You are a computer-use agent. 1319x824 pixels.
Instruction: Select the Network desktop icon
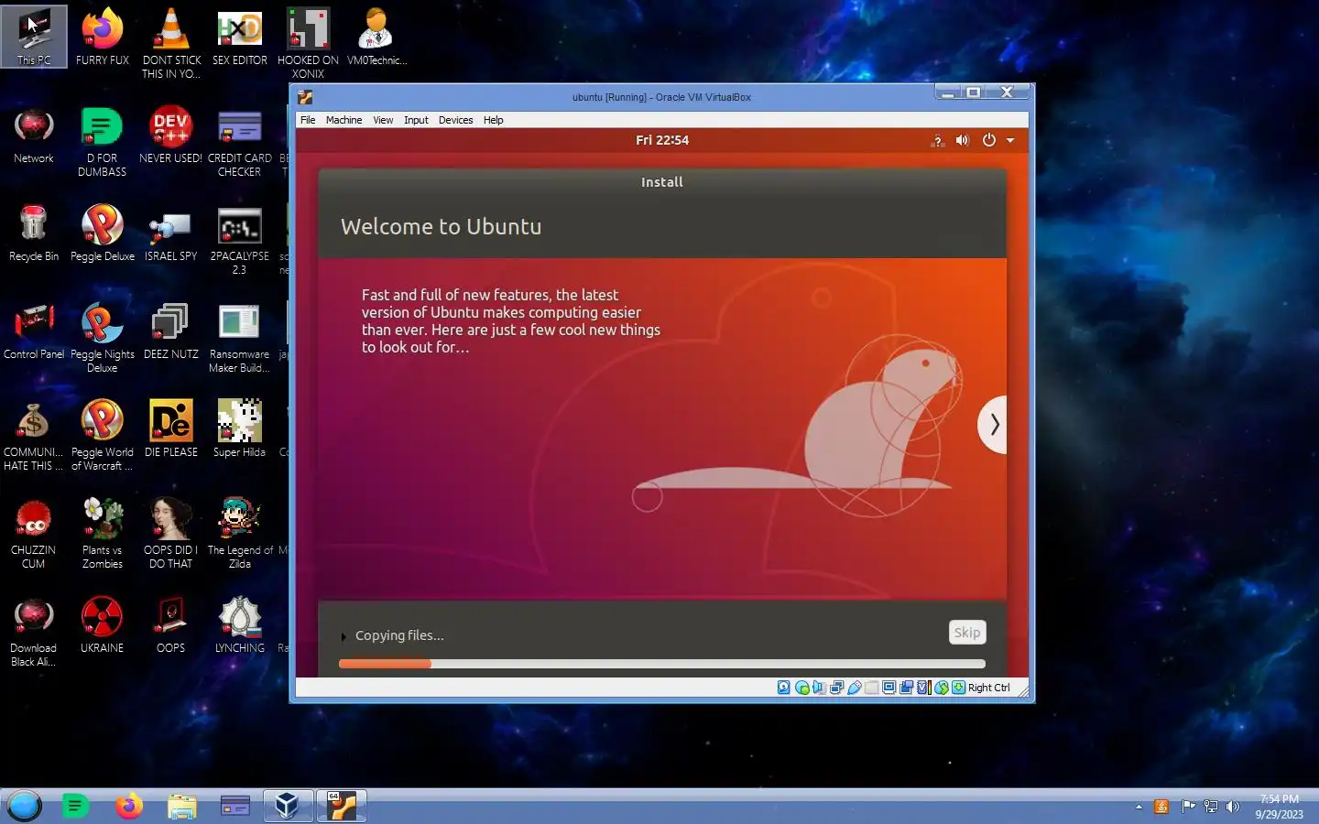pyautogui.click(x=34, y=136)
